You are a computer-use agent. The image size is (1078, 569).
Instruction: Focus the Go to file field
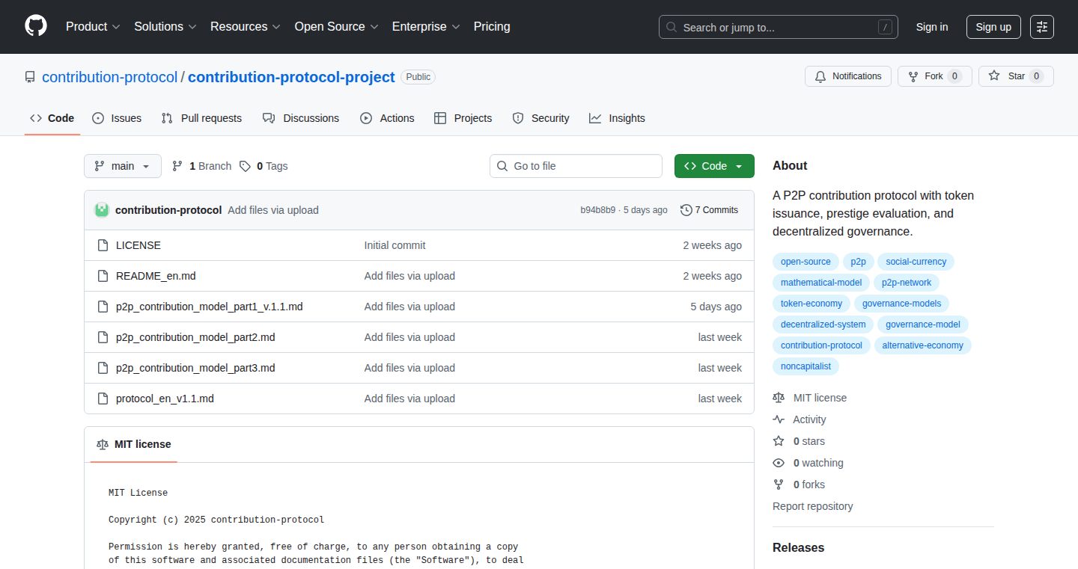[x=576, y=166]
